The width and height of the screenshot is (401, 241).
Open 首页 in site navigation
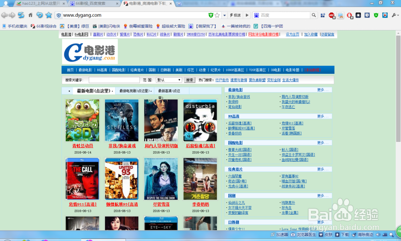point(70,70)
